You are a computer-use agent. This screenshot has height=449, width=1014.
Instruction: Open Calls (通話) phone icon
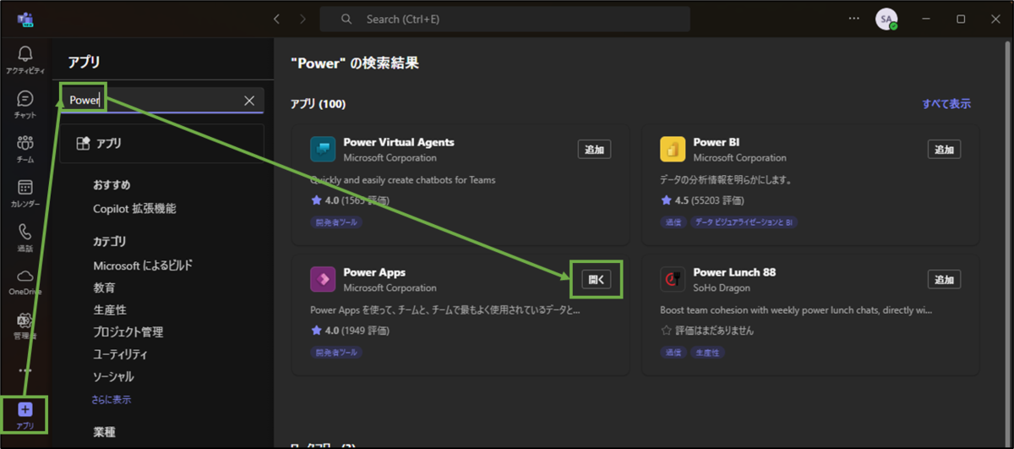pos(25,232)
